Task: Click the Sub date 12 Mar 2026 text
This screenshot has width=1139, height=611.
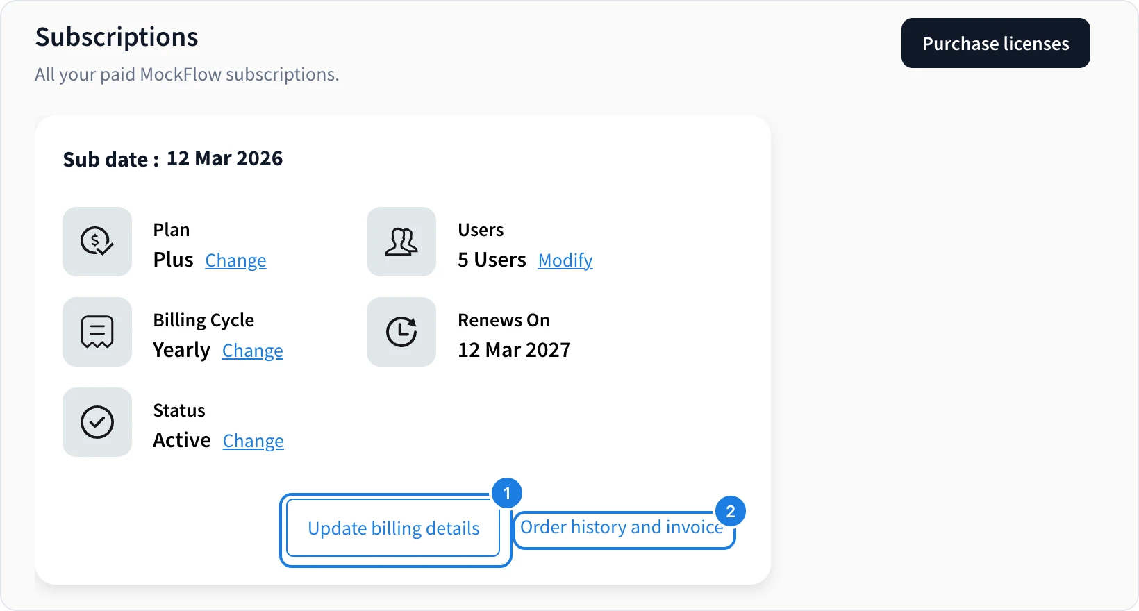Action: click(173, 159)
